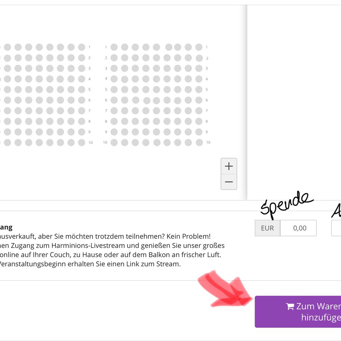Select last seat in left block row 5
This screenshot has height=341, width=341.
pyautogui.click(x=81, y=89)
